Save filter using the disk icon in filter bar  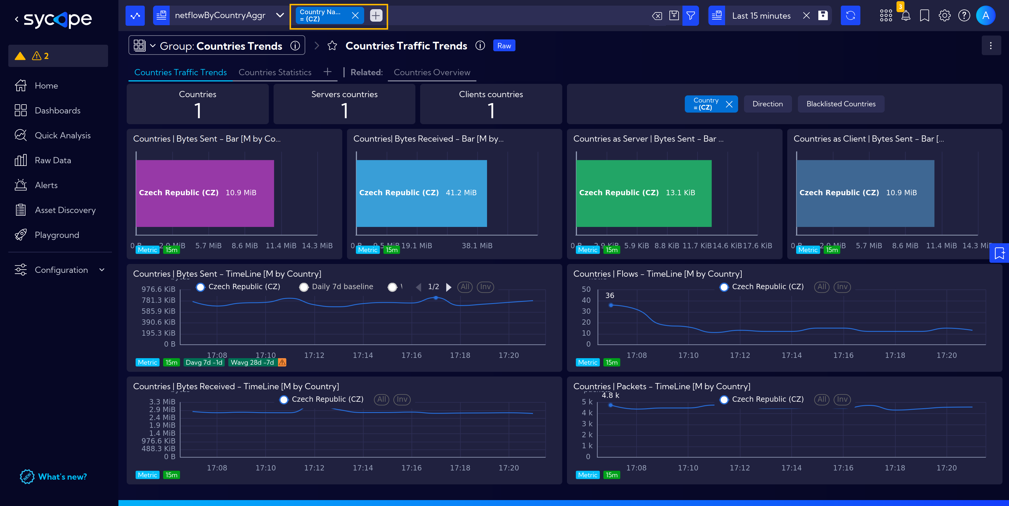coord(674,16)
